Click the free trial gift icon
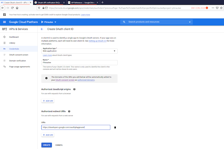This screenshot has height=149, width=224. click(5, 15)
